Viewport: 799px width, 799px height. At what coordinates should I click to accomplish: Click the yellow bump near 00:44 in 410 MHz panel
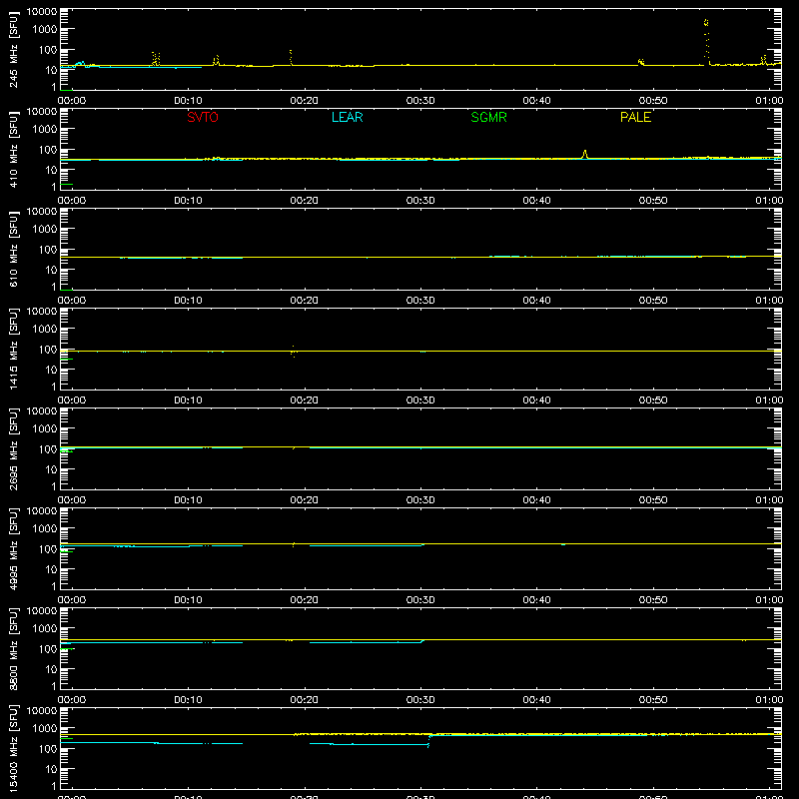click(585, 155)
